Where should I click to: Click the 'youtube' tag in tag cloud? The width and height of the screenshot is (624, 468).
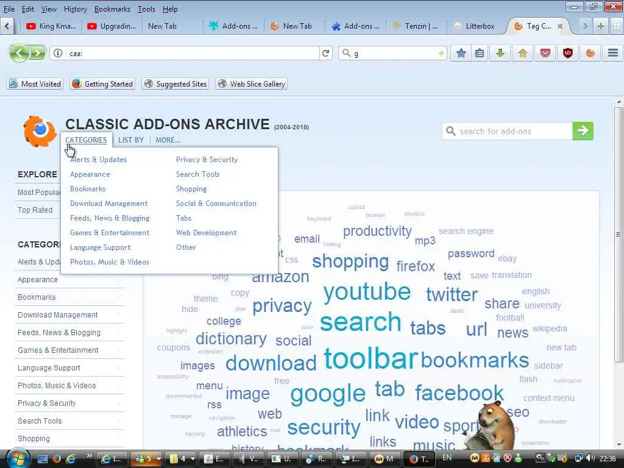coord(366,291)
